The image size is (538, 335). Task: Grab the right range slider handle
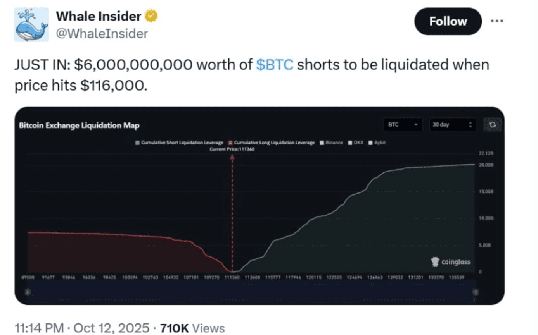(x=476, y=292)
